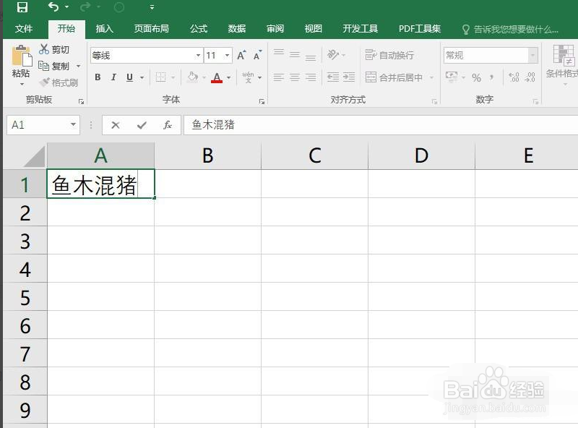578x428 pixels.
Task: Click the Fill Color paint bucket
Action: [x=192, y=77]
